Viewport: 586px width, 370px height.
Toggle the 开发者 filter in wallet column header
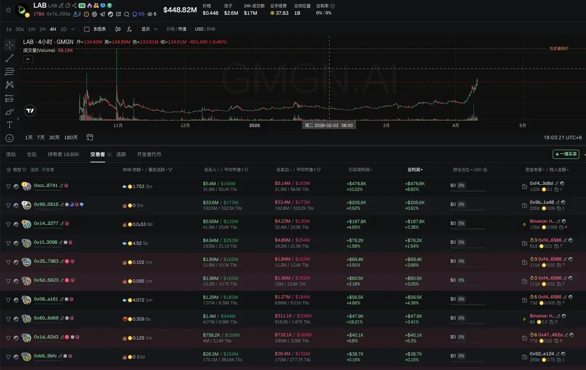[48, 170]
